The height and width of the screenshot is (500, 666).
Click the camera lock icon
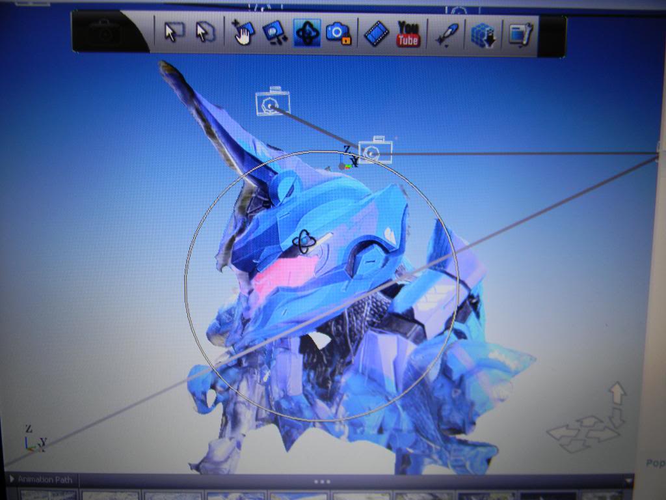(x=338, y=33)
